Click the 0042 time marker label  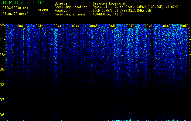[x=39, y=26]
